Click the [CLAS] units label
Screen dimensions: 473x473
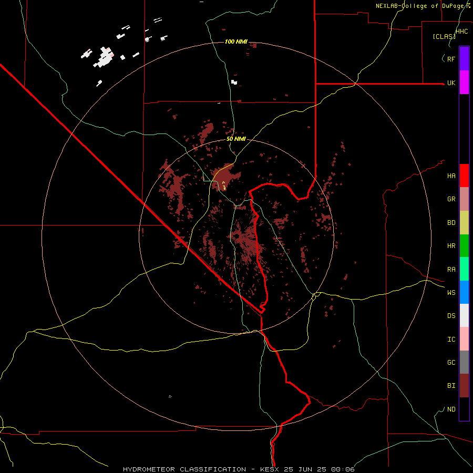(x=444, y=36)
